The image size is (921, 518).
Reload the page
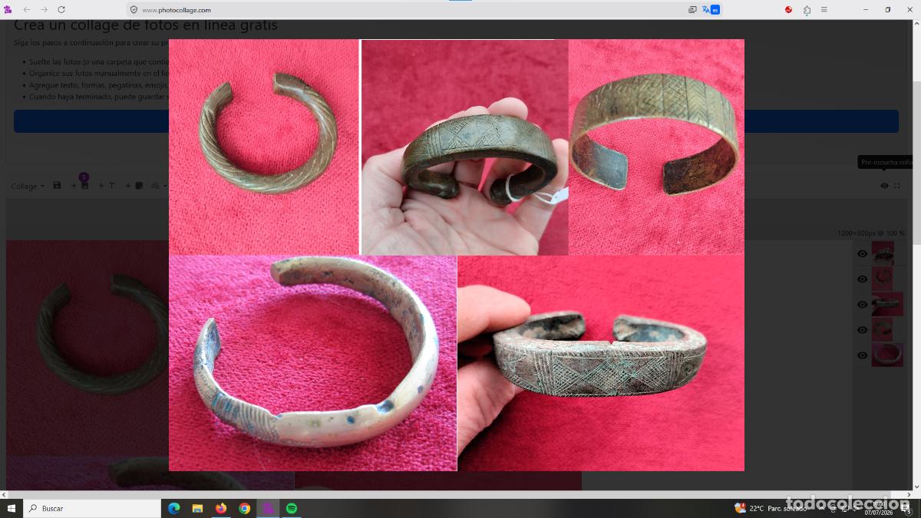point(61,10)
